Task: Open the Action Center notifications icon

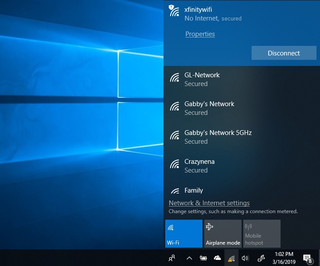Action: coord(308,258)
